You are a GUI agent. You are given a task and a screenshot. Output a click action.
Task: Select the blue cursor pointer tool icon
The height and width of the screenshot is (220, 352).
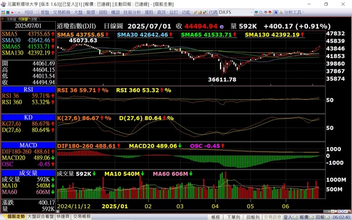tap(276, 12)
